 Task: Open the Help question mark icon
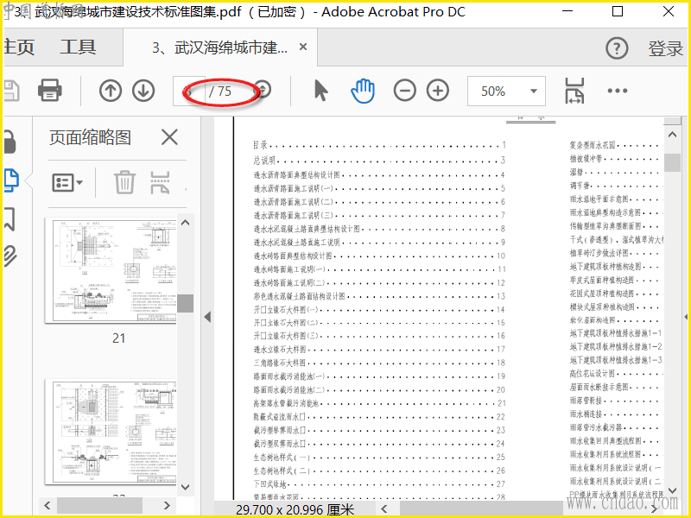click(617, 48)
